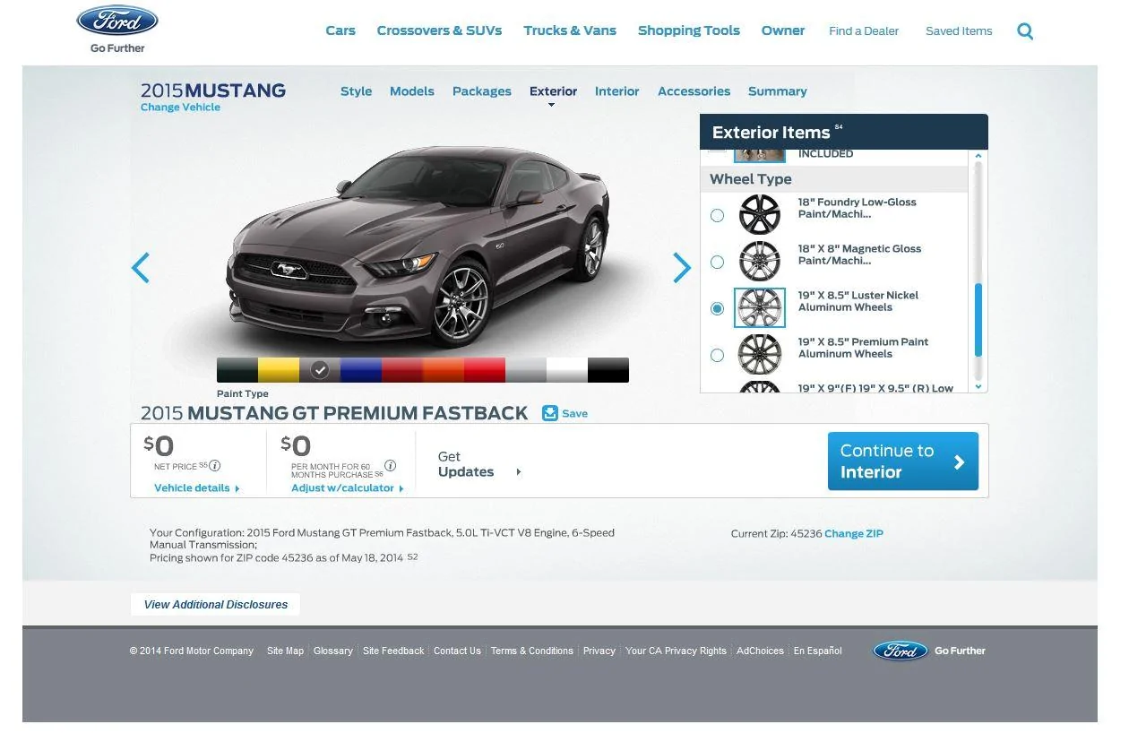Click Change Vehicle link
This screenshot has width=1129, height=733.
(180, 108)
